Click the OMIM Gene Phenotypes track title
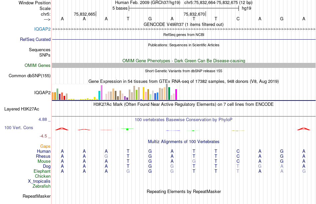This screenshot has width=316, height=204. (184, 61)
